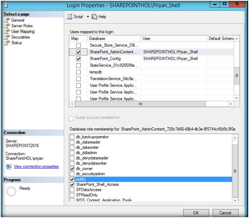The image size is (249, 218).
Task: Select the User Mapping page
Action: tap(23, 32)
